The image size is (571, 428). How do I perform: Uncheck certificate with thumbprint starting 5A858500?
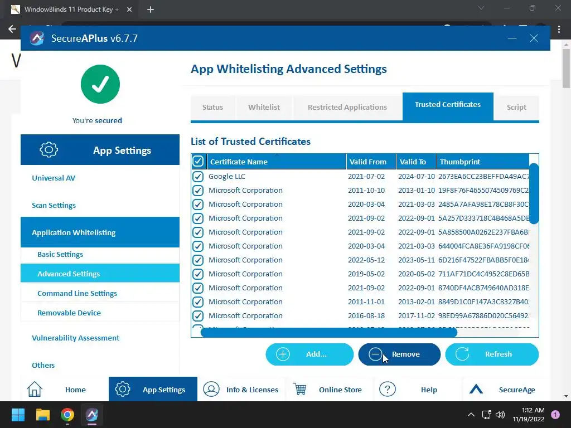(198, 232)
